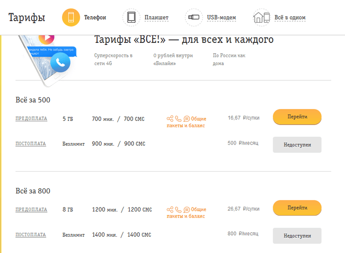Click the orange phone icon for Телефон
This screenshot has width=345, height=253.
pos(71,18)
